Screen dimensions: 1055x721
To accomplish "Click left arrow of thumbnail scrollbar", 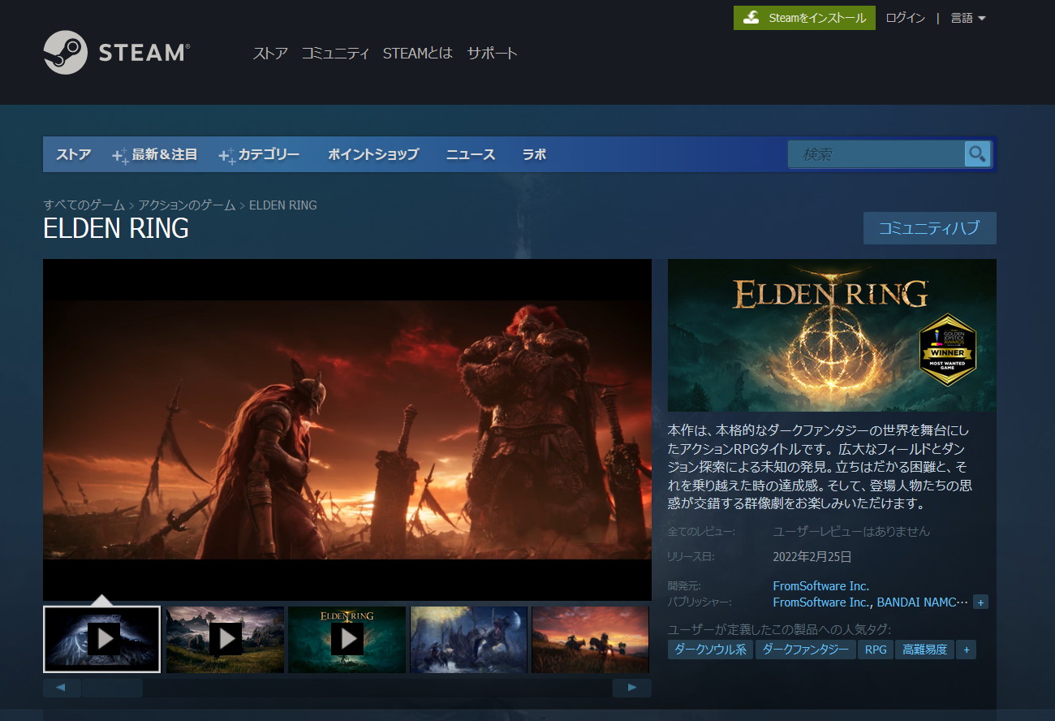I will pyautogui.click(x=62, y=688).
